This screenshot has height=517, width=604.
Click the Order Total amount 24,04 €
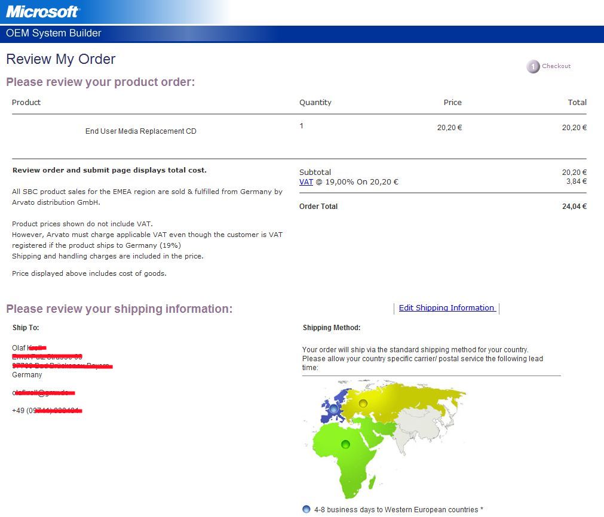(575, 207)
